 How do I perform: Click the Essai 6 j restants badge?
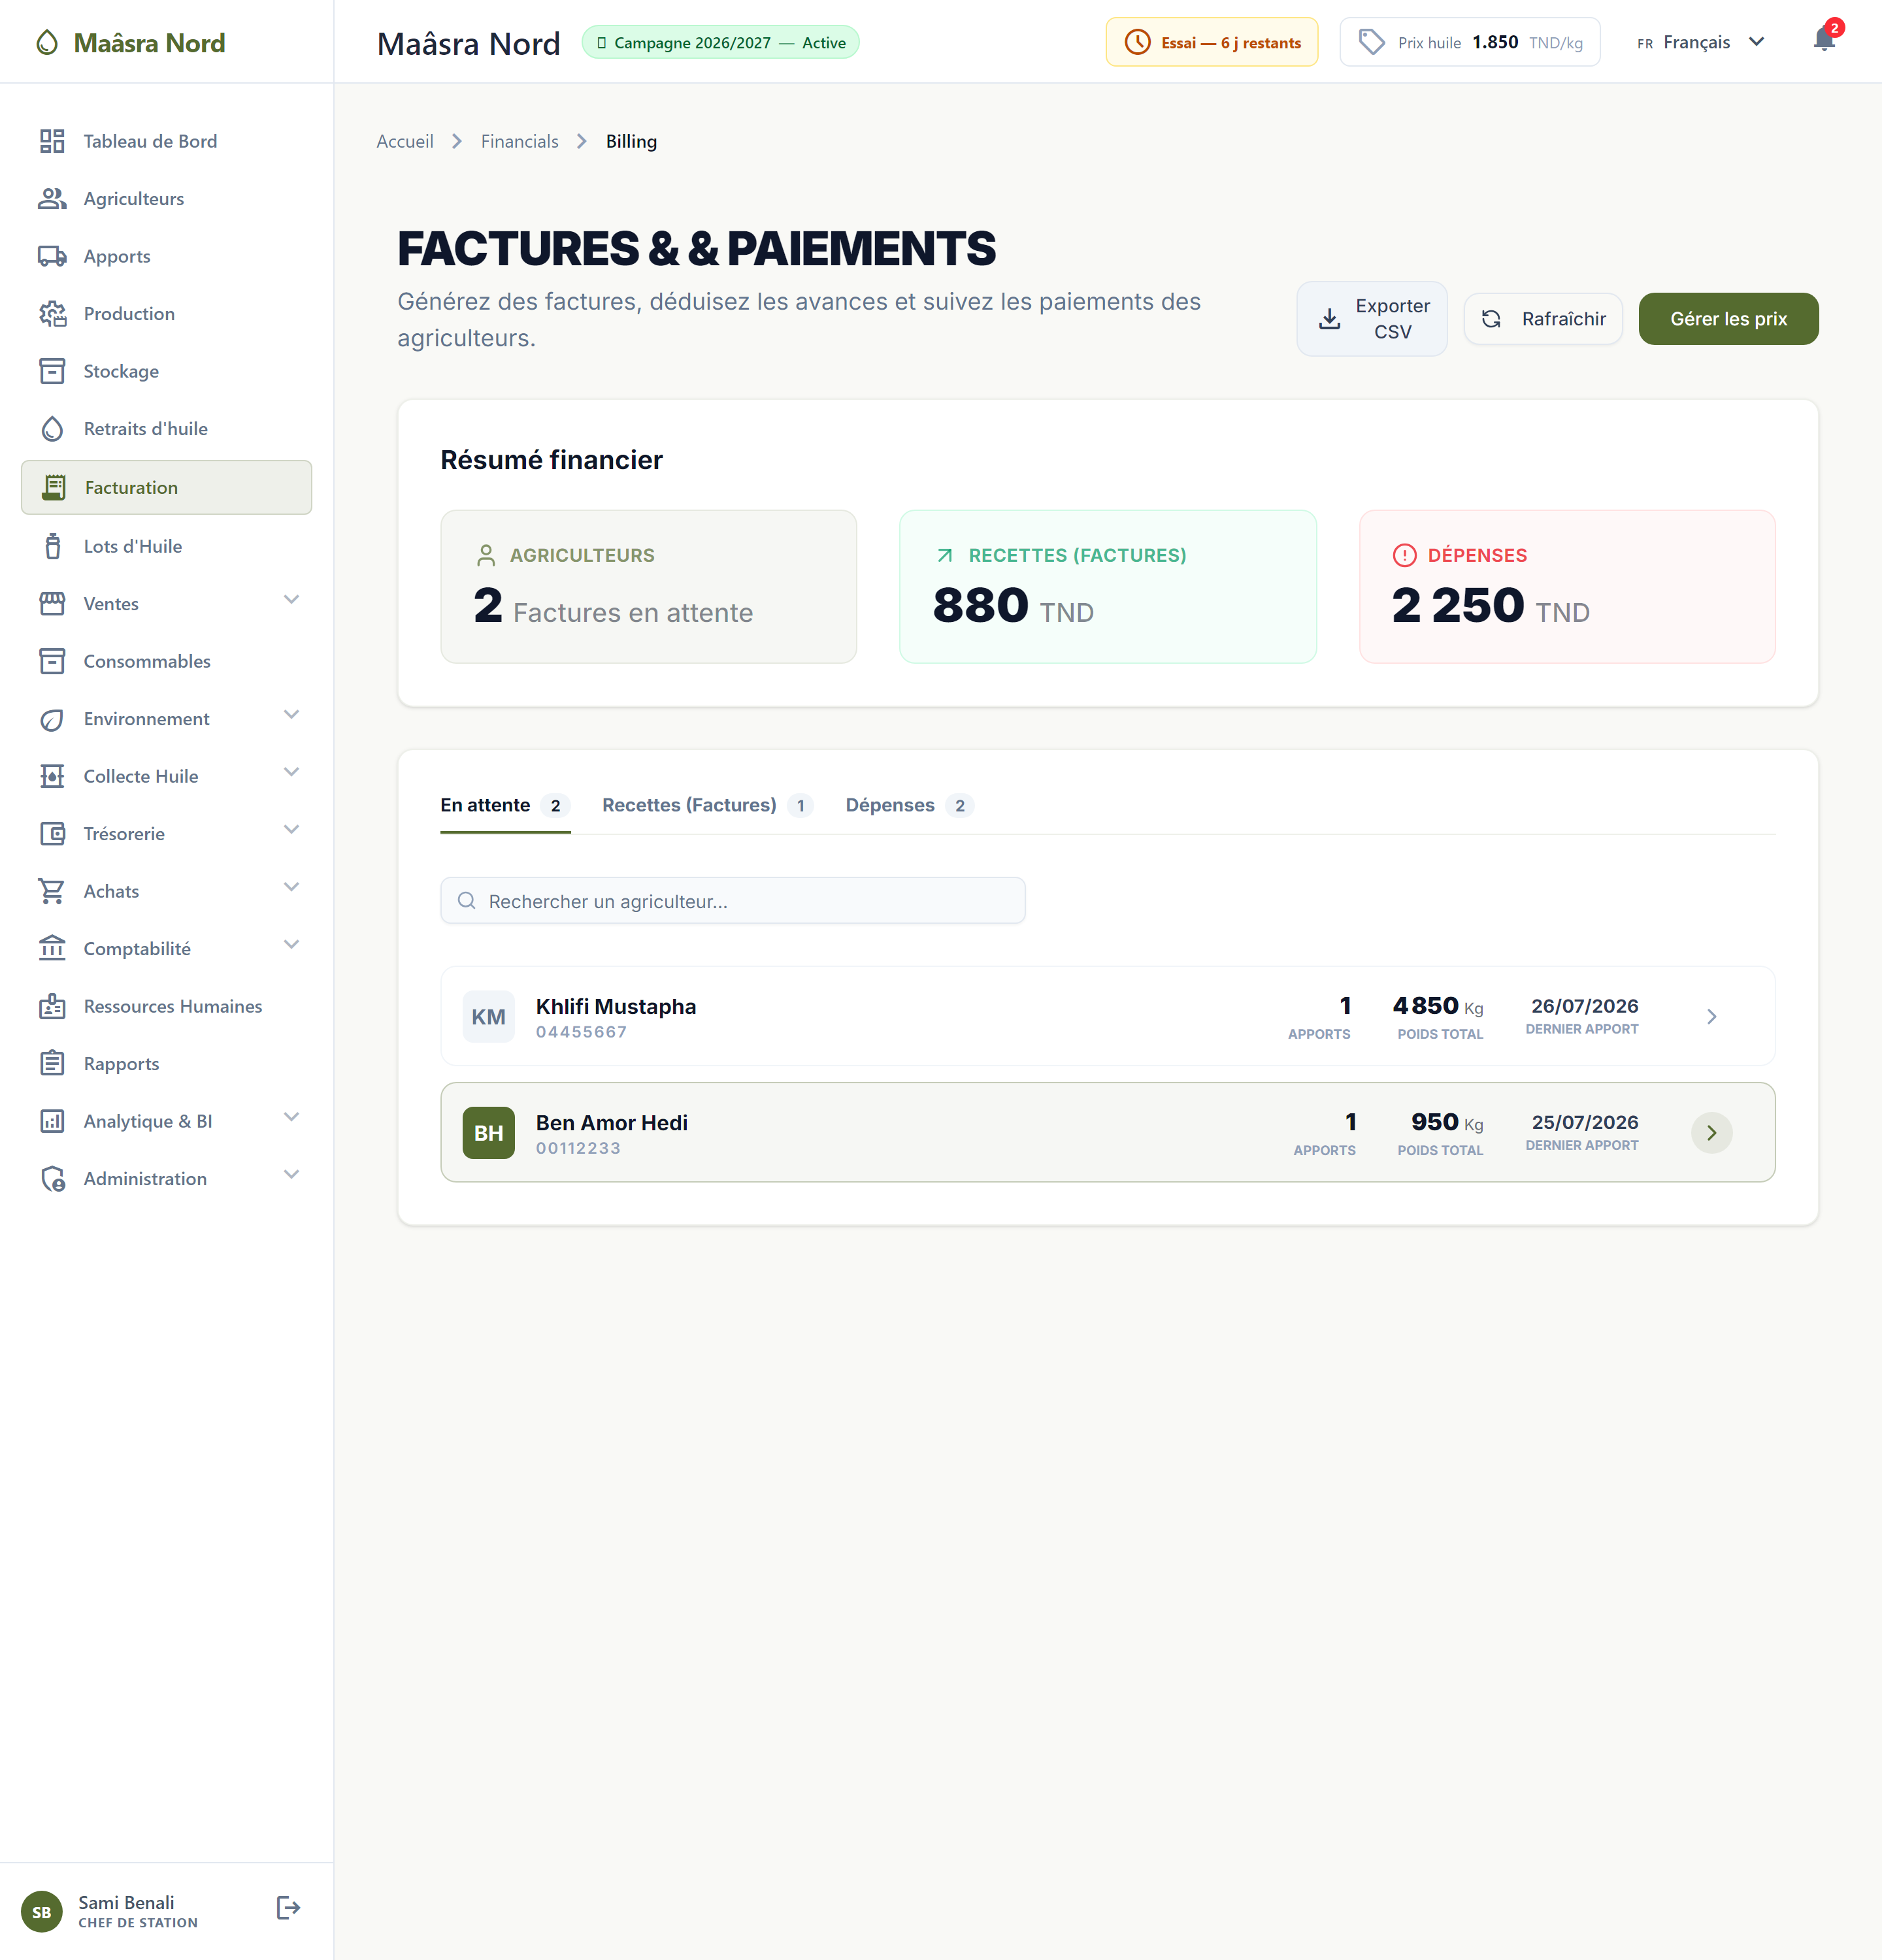click(x=1211, y=42)
